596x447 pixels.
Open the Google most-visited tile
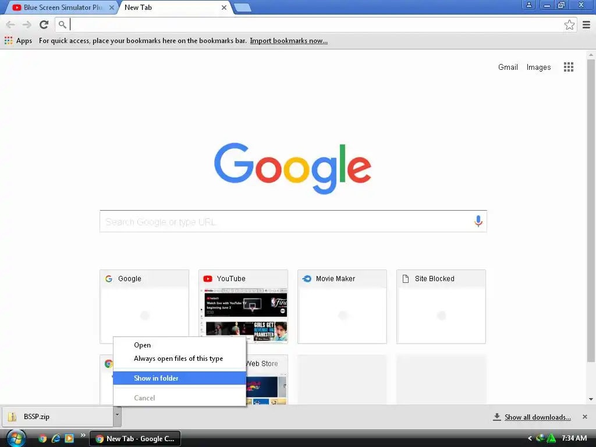(144, 306)
